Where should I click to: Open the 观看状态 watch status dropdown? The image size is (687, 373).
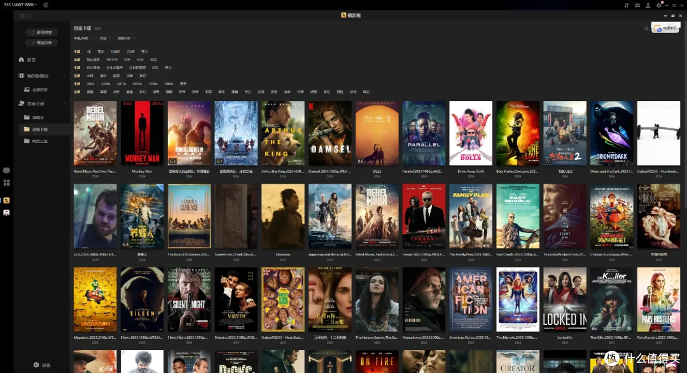[126, 39]
